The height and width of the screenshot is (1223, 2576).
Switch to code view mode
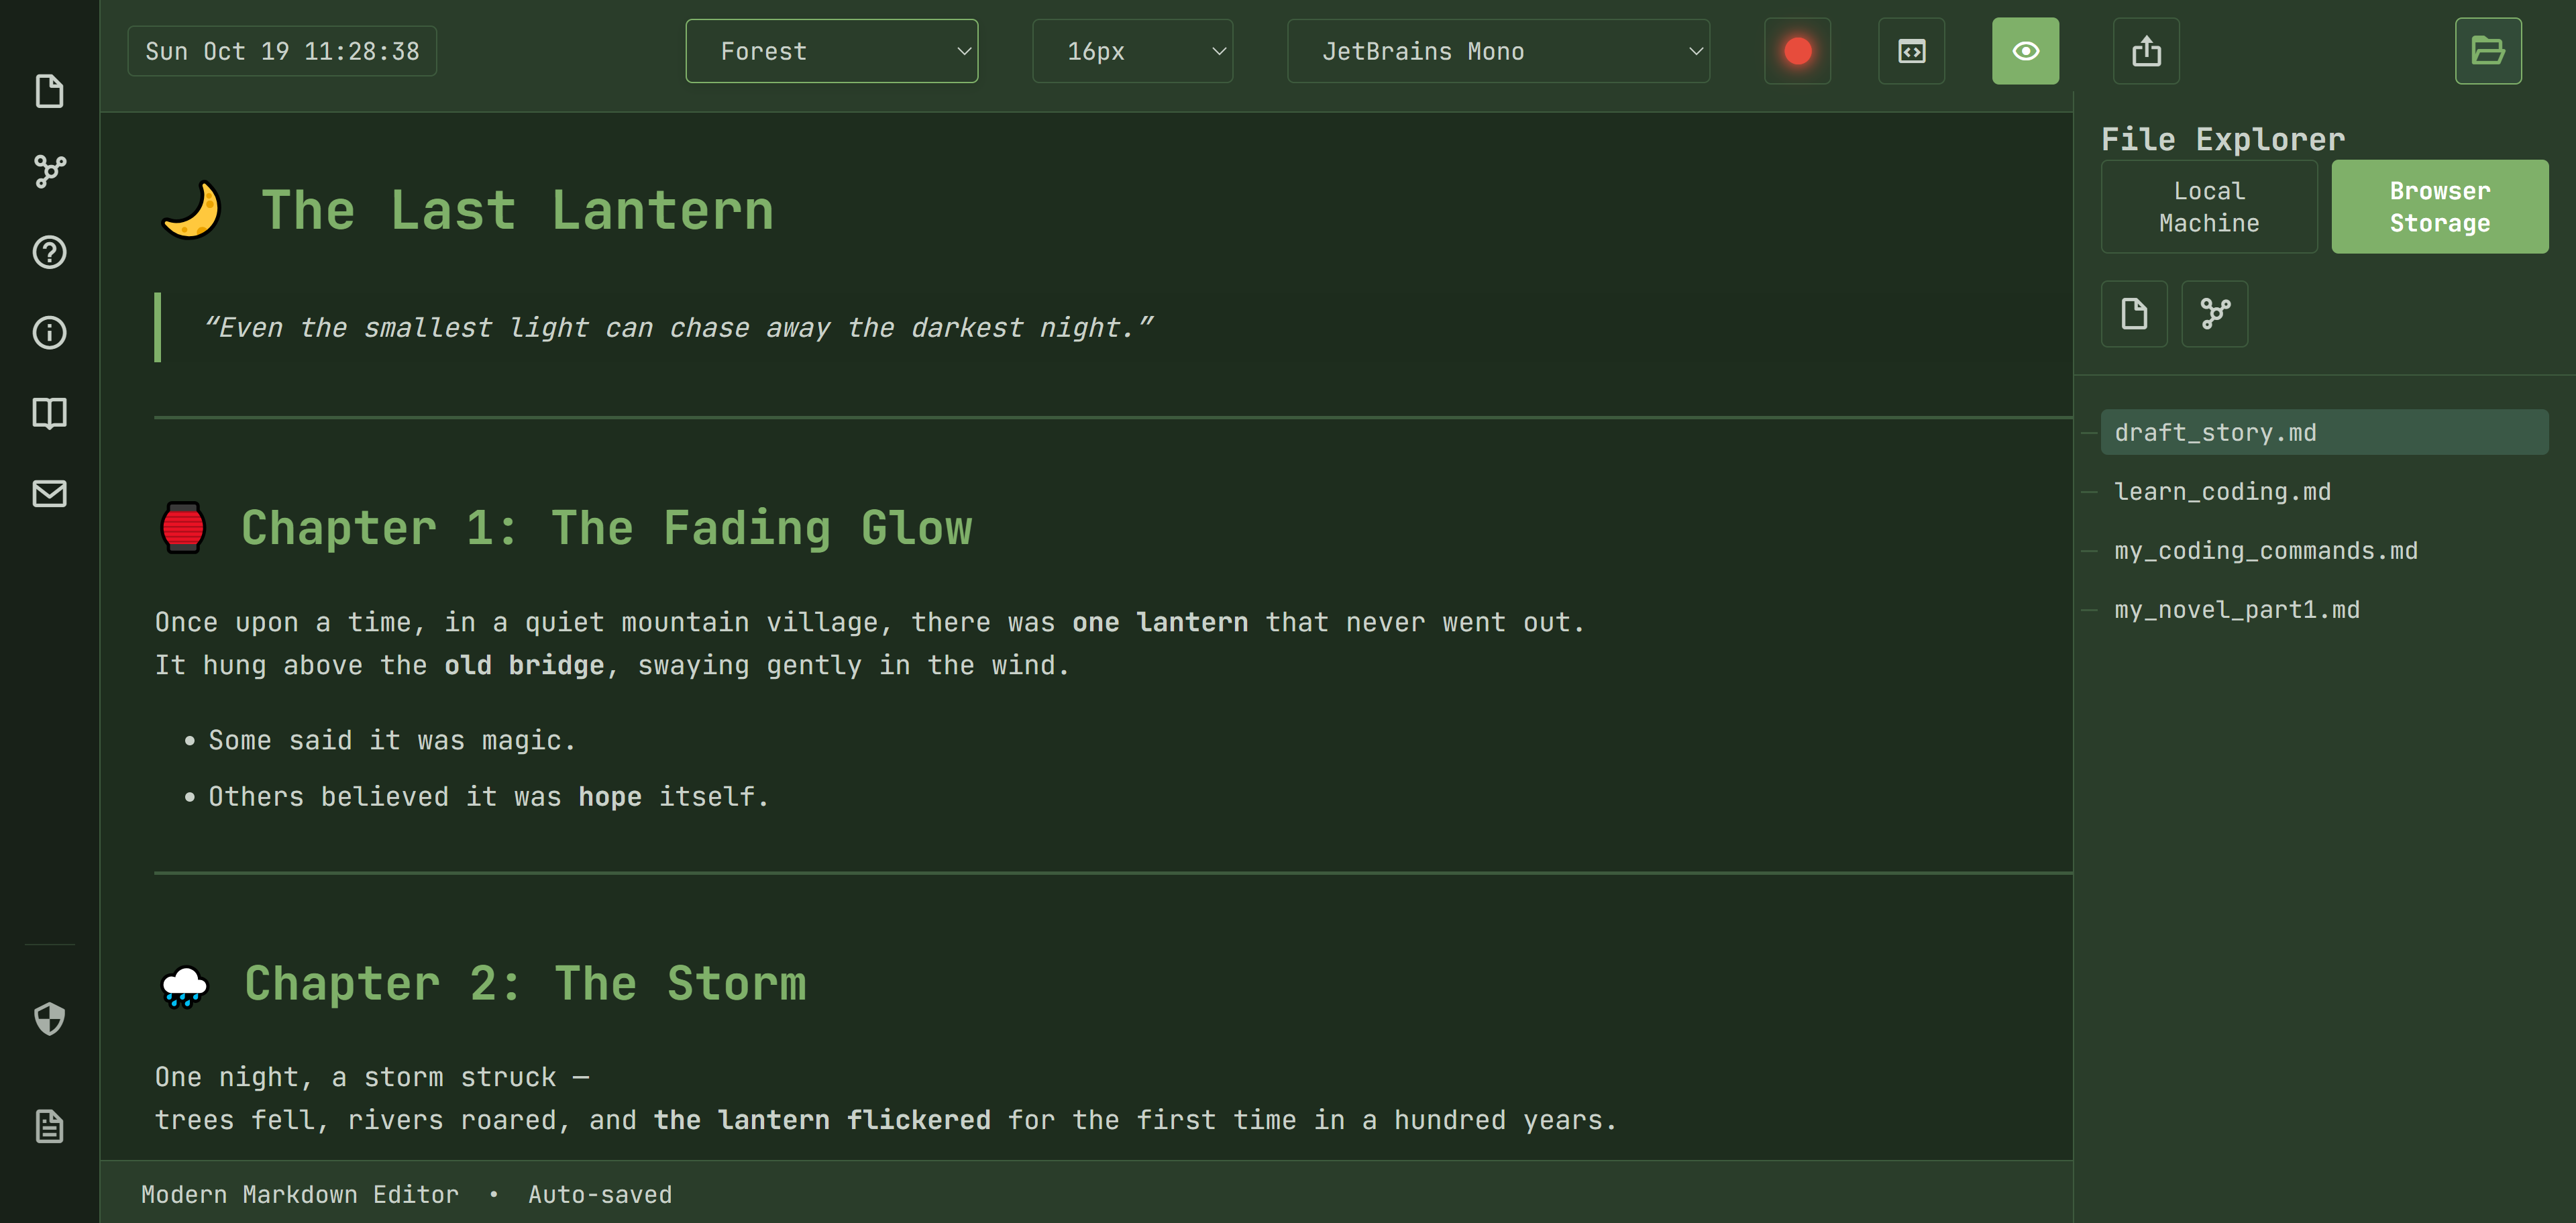(x=1911, y=51)
